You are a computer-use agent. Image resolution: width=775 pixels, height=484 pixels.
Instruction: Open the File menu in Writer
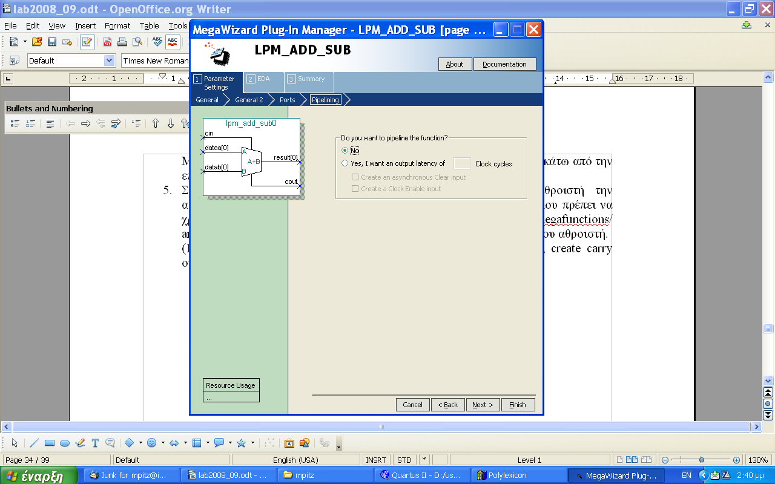click(x=10, y=26)
